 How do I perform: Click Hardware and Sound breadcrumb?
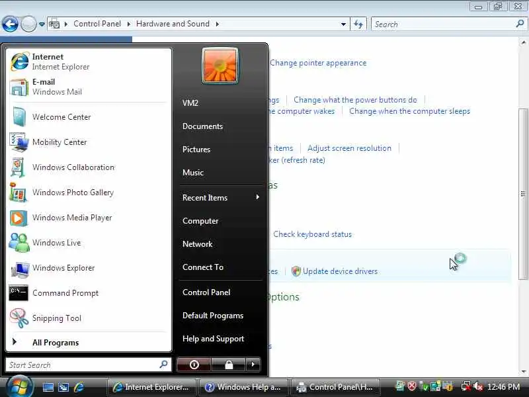coord(173,24)
